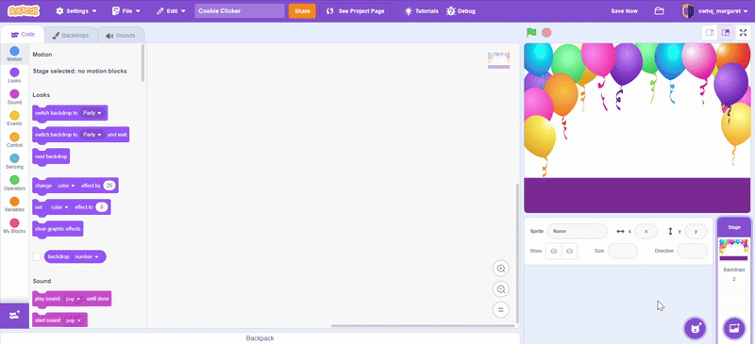755x344 pixels.
Task: Select the Sound block category
Action: (x=14, y=97)
